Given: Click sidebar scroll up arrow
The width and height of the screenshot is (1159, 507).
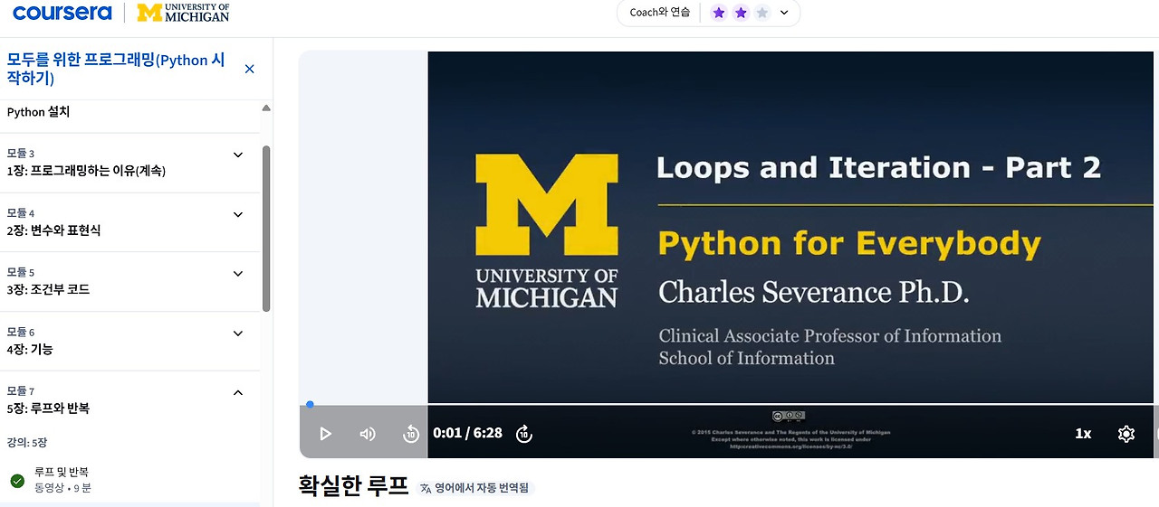Looking at the screenshot, I should 266,108.
